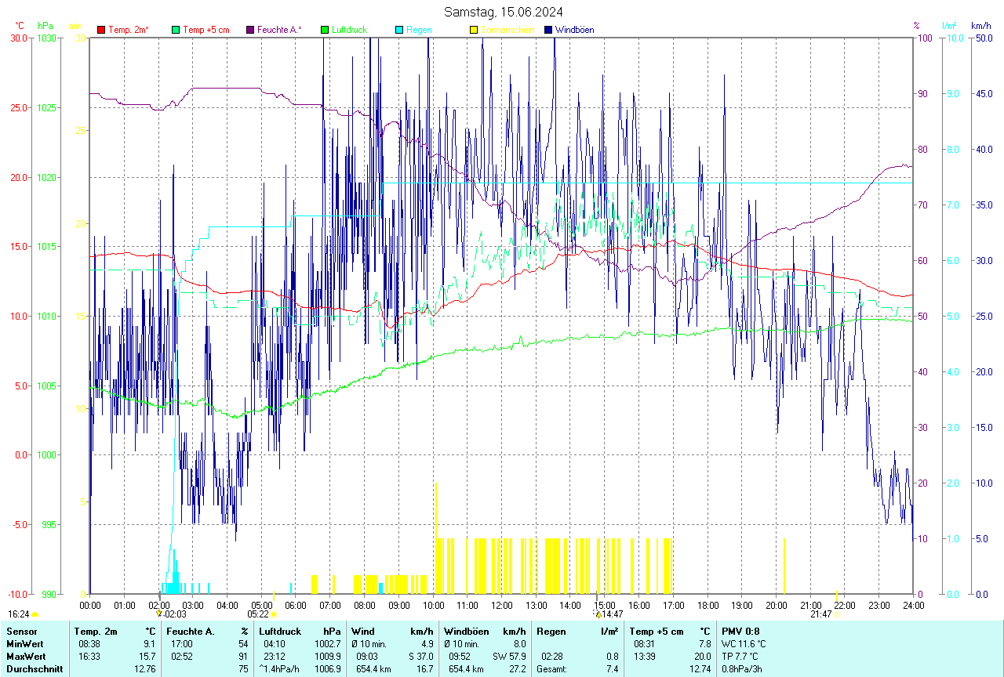This screenshot has width=1004, height=677.
Task: Click the 'Windböen' legend label
Action: tap(574, 30)
